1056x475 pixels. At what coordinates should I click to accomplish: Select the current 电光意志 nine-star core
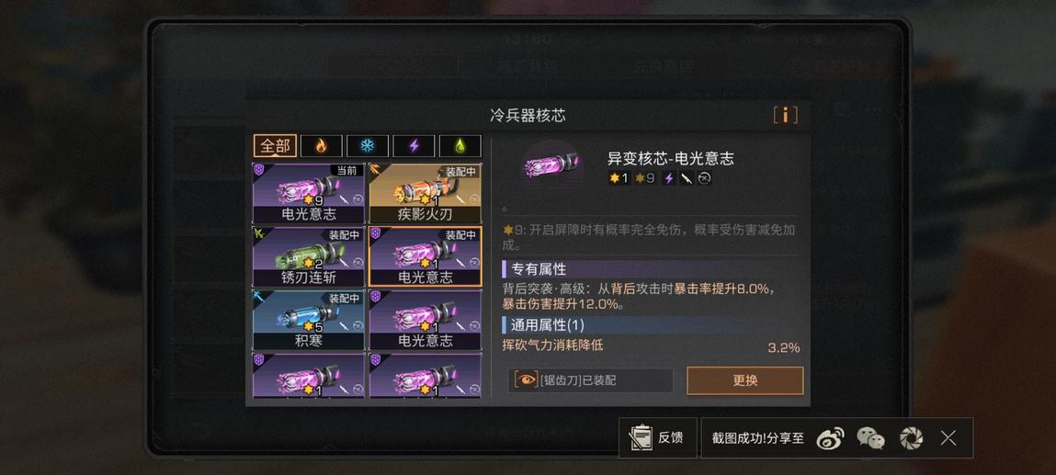(309, 194)
